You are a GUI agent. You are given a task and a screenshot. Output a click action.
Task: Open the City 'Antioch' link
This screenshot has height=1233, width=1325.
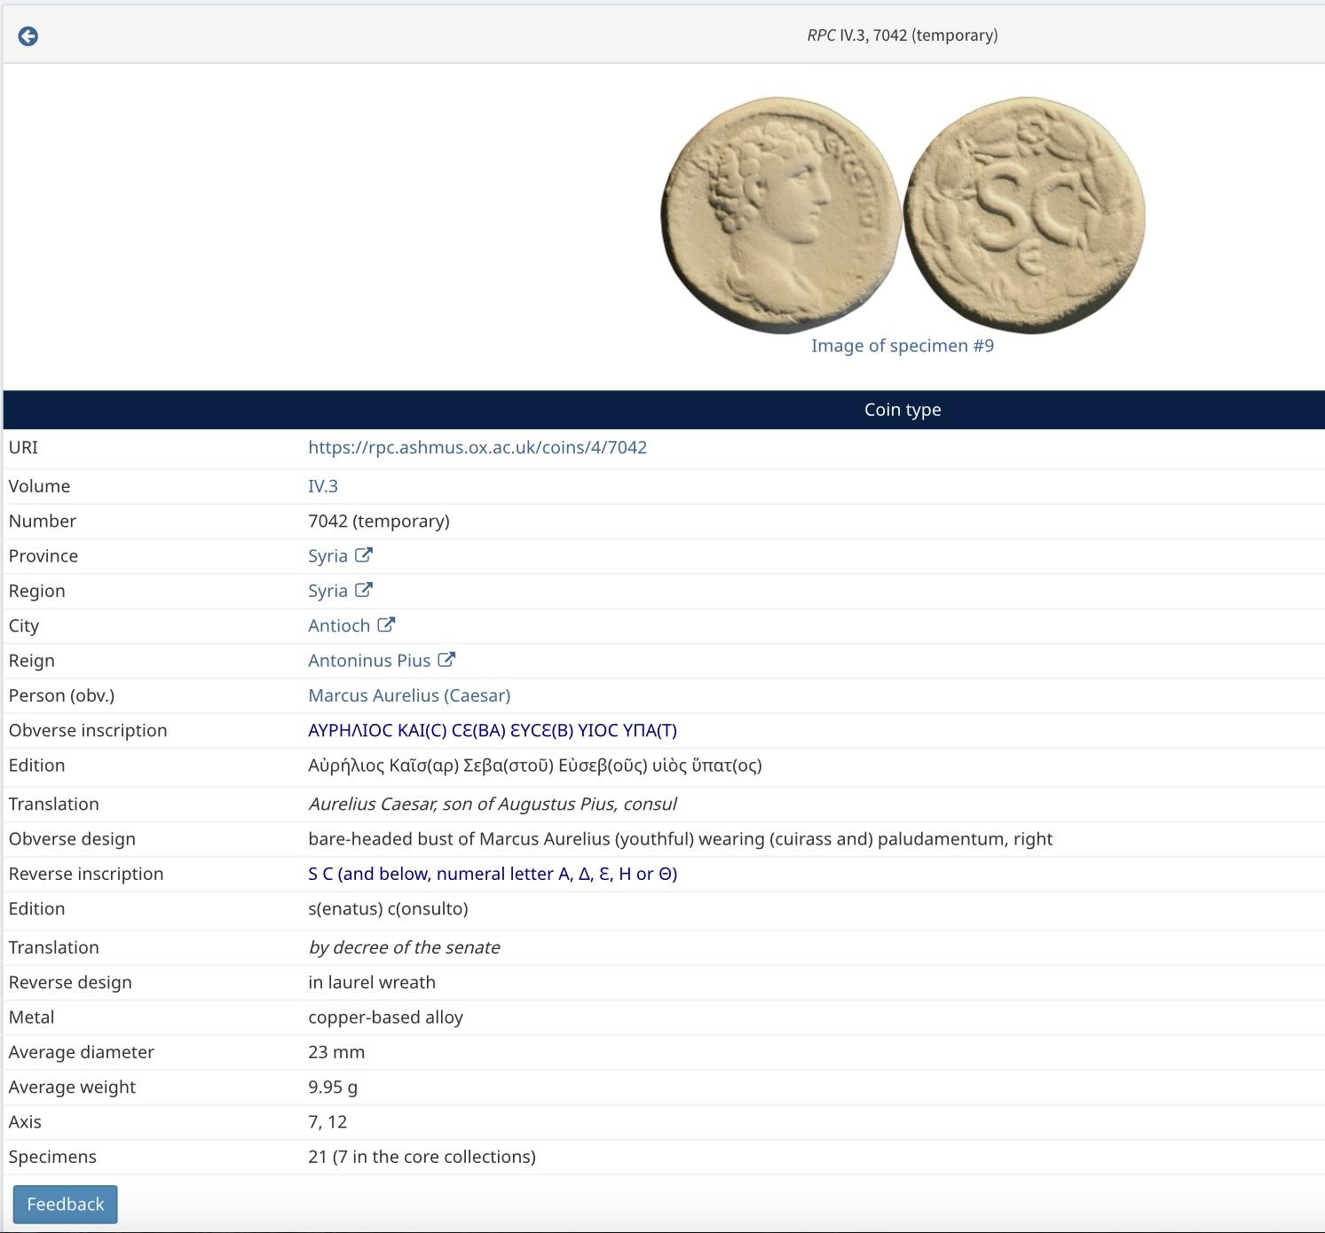339,625
